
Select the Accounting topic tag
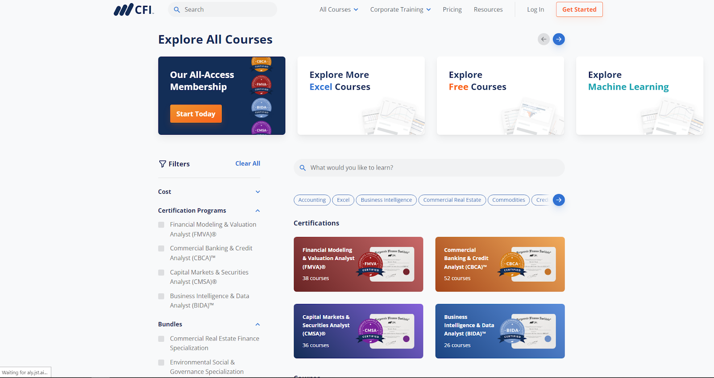tap(312, 200)
